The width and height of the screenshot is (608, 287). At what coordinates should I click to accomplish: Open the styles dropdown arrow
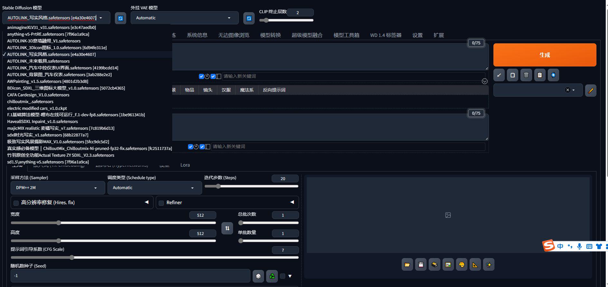point(574,90)
